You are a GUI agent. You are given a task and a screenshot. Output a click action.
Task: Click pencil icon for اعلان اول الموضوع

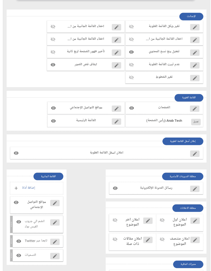(x=195, y=221)
